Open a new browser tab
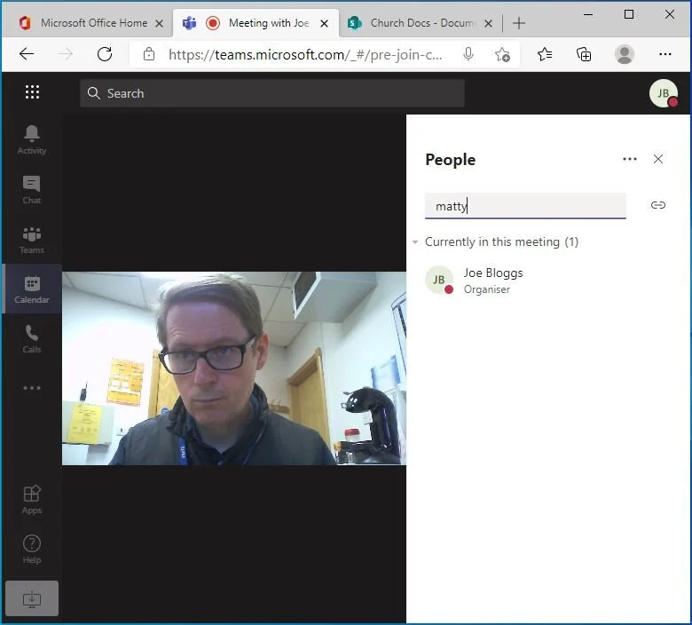 tap(519, 23)
